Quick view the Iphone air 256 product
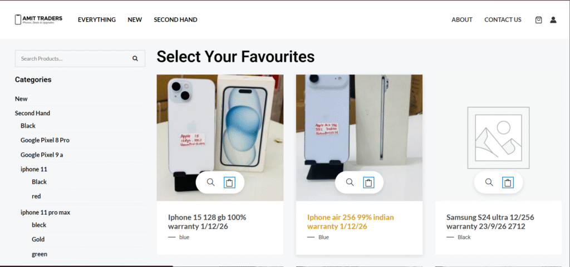This screenshot has width=570, height=267. point(350,182)
